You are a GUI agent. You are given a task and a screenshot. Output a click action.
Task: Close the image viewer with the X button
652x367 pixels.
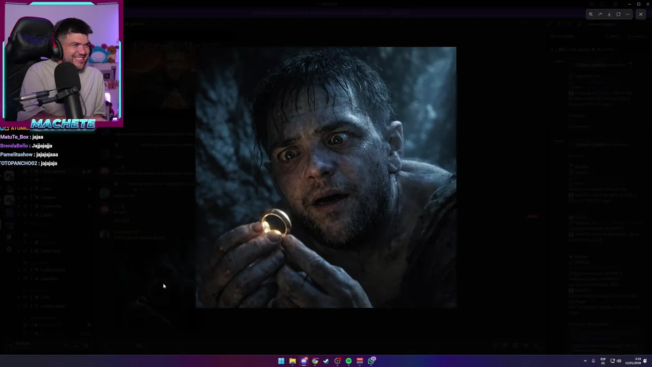coord(641,14)
